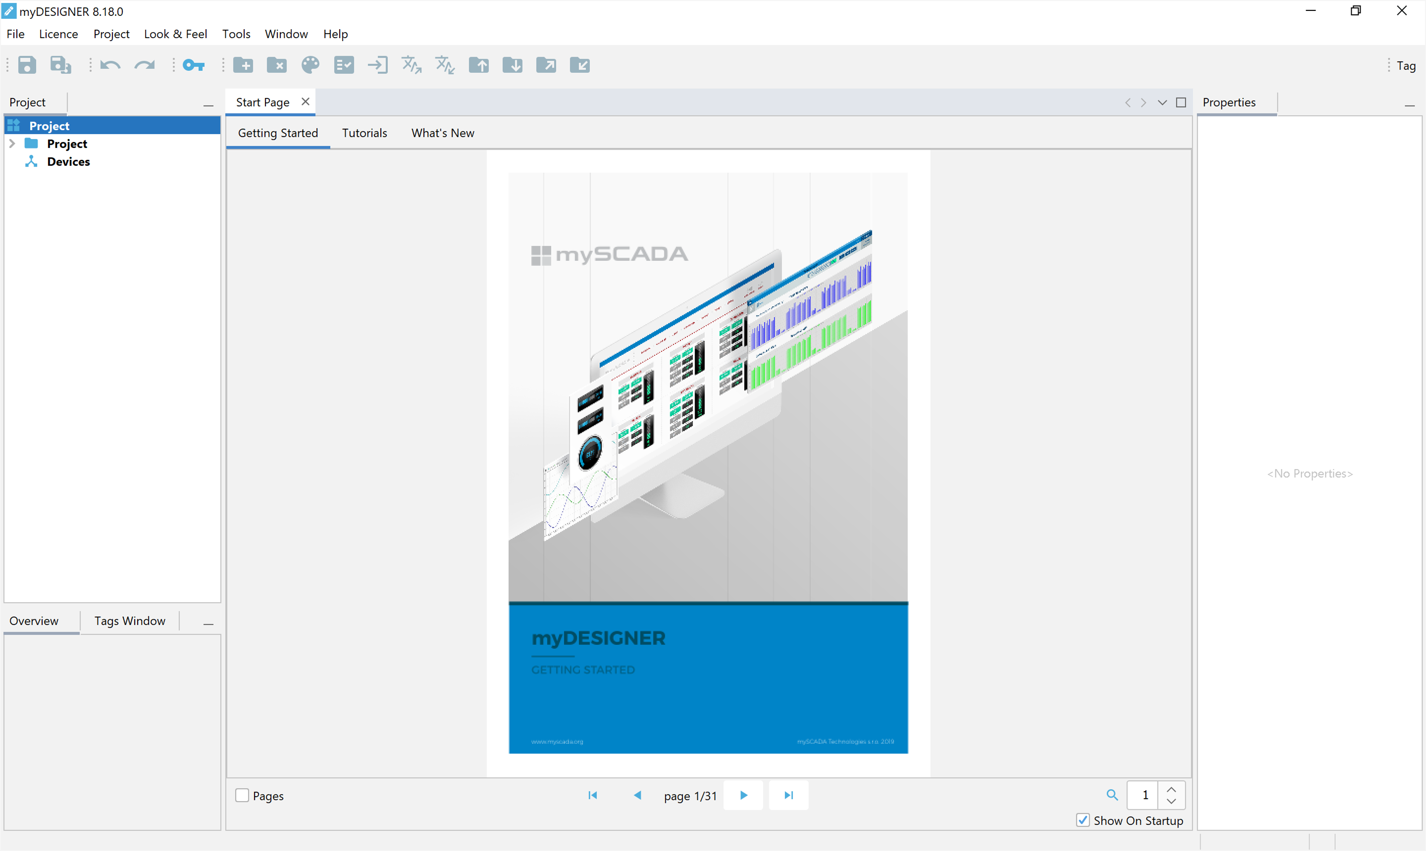Go to the first page of guide
Screen dimensions: 1426x851
[x=593, y=795]
